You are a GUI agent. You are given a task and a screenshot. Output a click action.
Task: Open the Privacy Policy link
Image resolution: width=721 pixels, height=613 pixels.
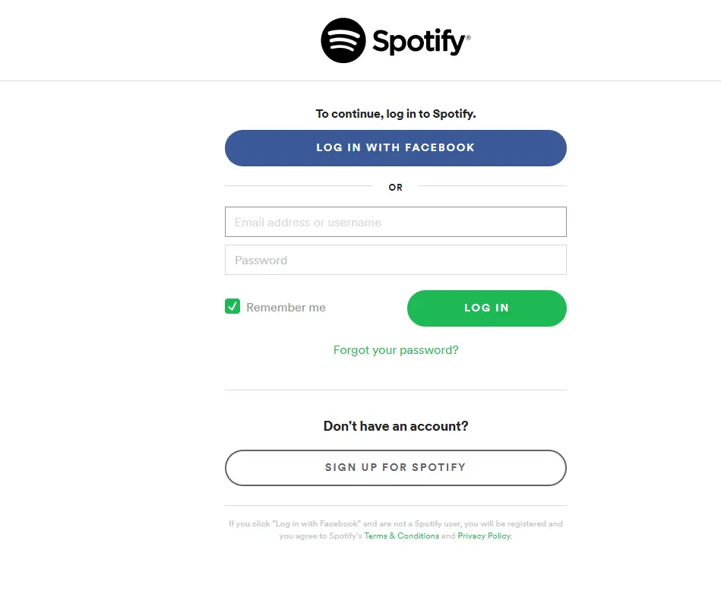tap(483, 536)
